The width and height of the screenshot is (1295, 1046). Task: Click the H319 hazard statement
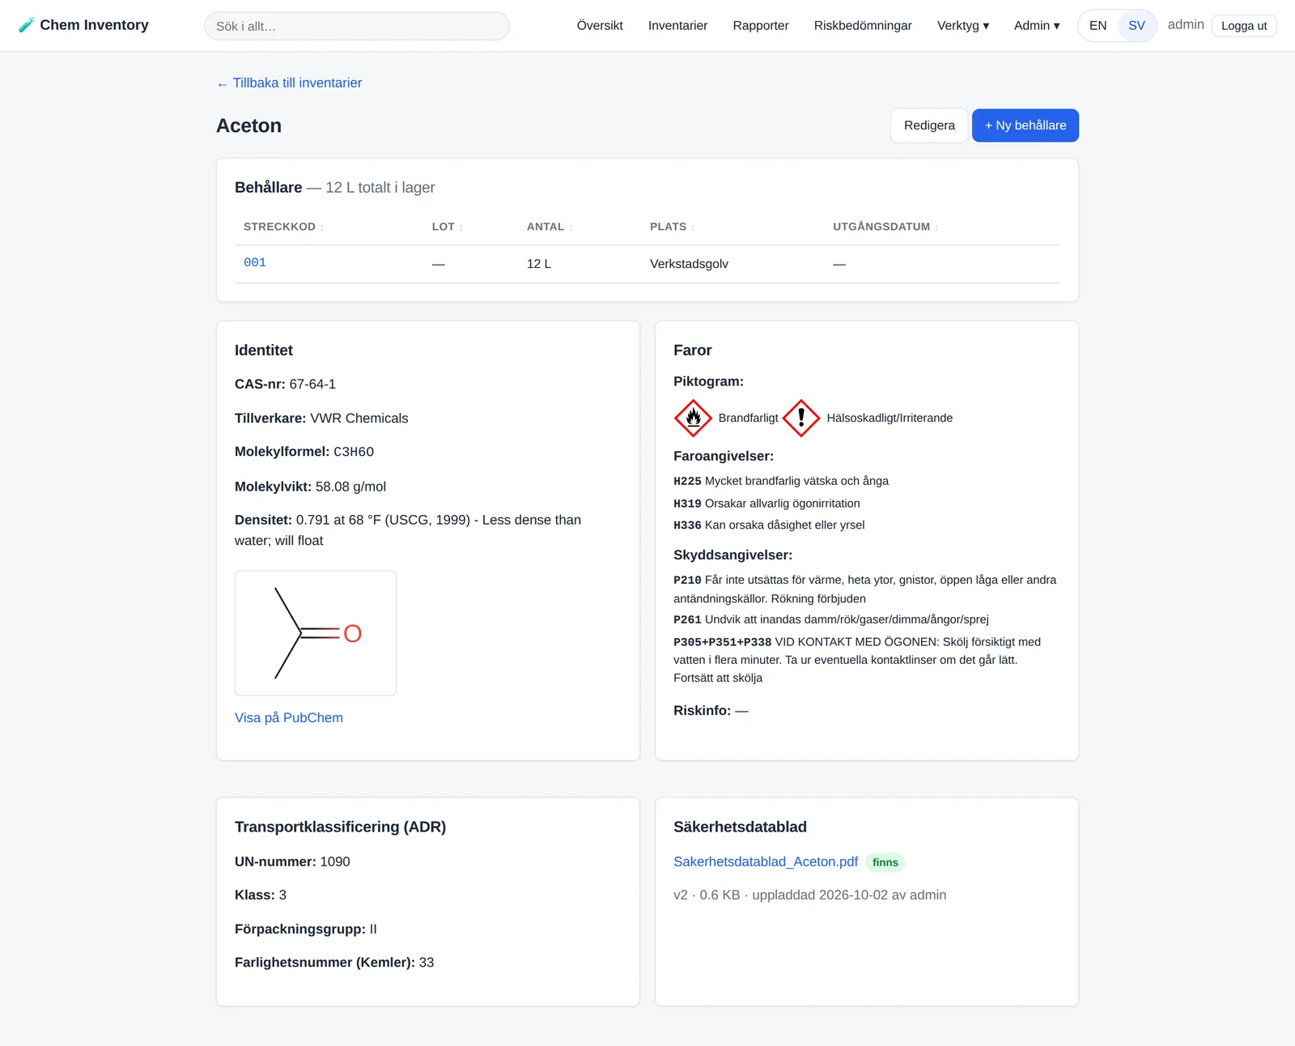point(766,503)
